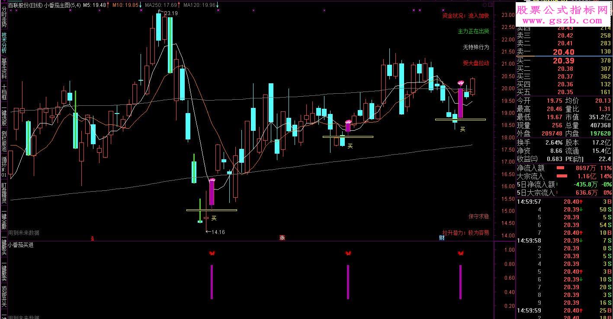Click the 资金状况: 流入加快 status text
Viewport: 613px width, 319px height.
click(465, 16)
